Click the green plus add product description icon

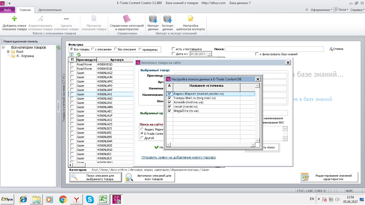point(14,19)
